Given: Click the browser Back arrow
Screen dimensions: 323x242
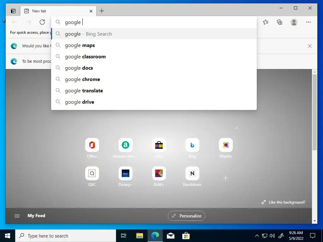Looking at the screenshot, I should (x=15, y=22).
